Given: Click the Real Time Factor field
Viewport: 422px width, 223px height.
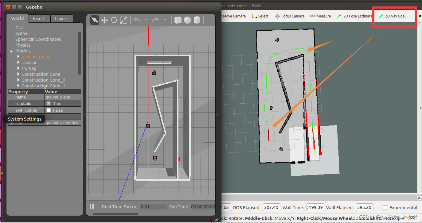Looking at the screenshot, I should [154, 207].
